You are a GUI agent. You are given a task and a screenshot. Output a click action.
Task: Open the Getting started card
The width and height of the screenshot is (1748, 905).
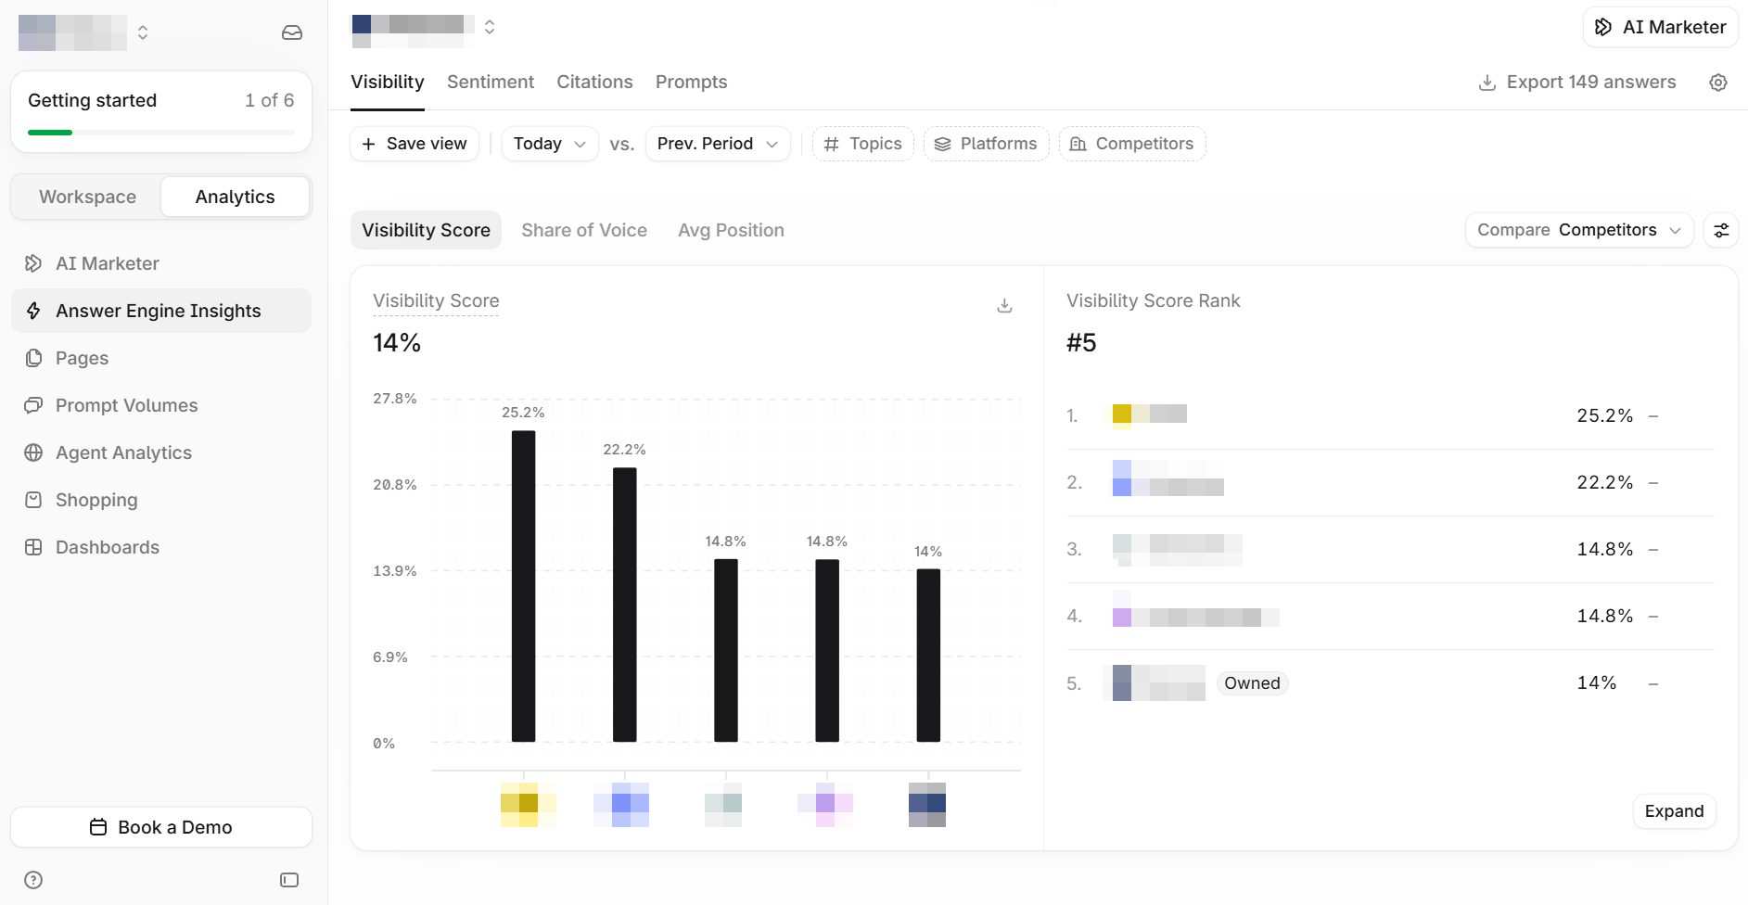161,111
